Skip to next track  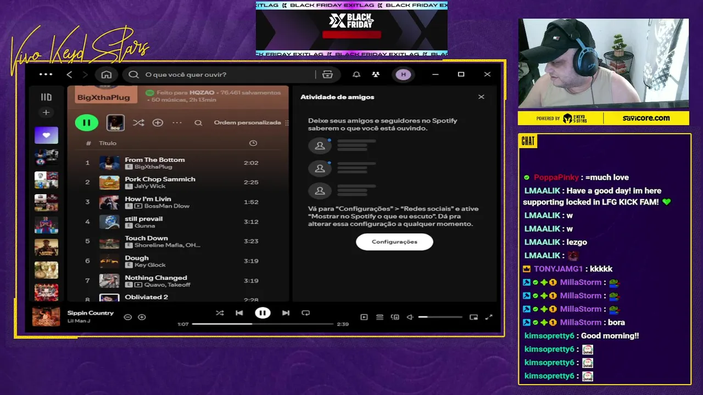tap(286, 313)
